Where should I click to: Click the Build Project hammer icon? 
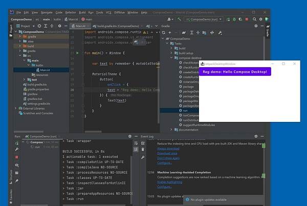tap(179, 19)
